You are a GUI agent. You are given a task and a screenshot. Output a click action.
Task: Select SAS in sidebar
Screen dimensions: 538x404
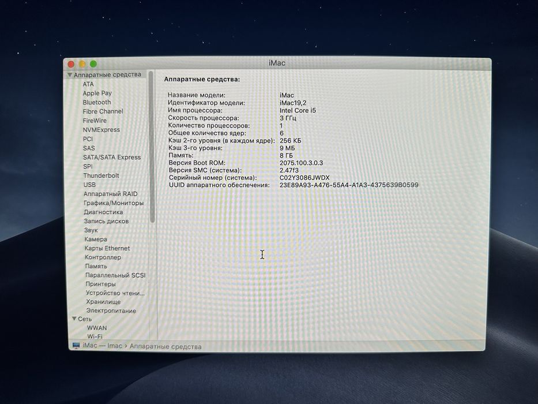click(x=89, y=148)
